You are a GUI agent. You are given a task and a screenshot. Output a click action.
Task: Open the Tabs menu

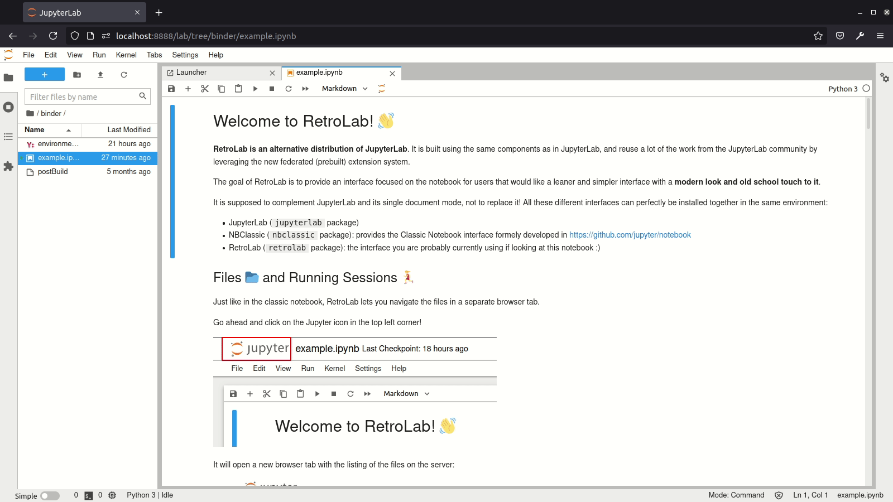tap(154, 55)
